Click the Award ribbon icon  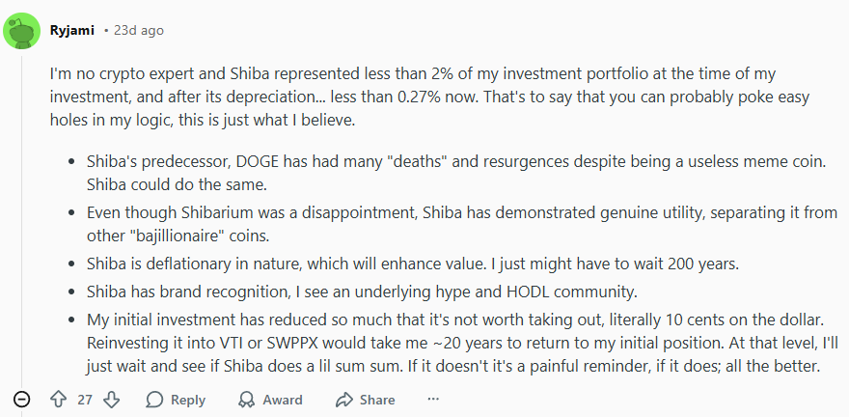click(247, 400)
